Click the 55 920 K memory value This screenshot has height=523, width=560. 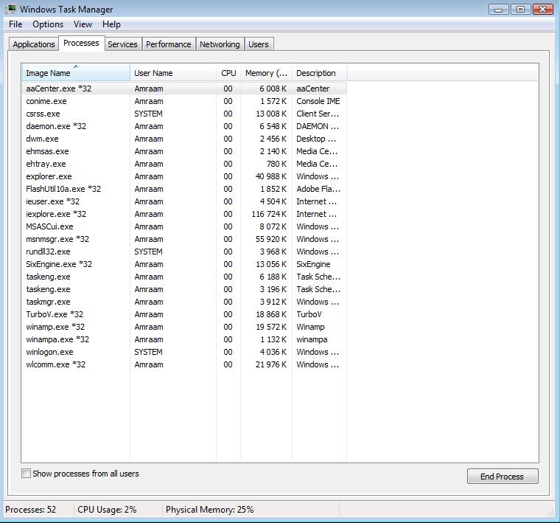[x=271, y=239]
